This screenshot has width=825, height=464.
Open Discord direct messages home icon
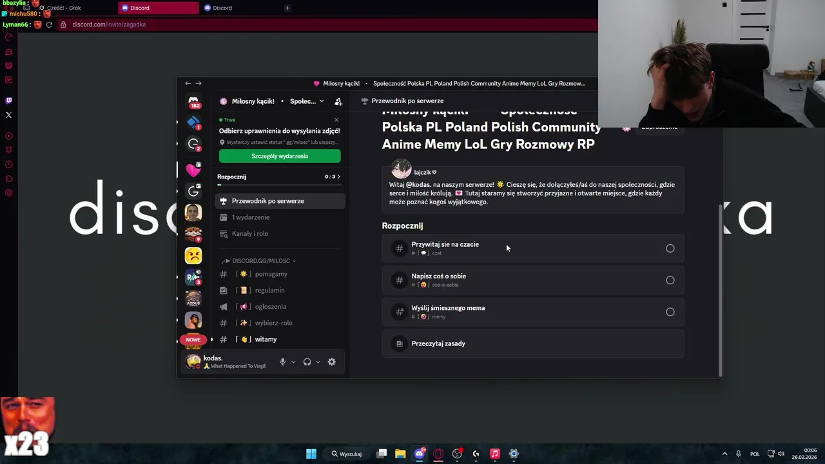[193, 101]
